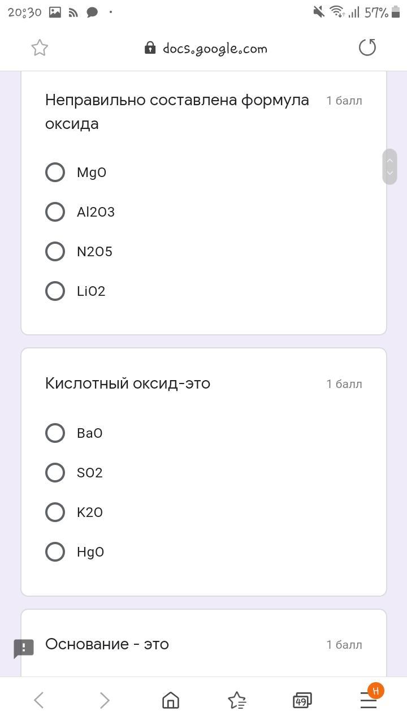
Task: Select BaO as acidic oxide
Action: tap(55, 433)
